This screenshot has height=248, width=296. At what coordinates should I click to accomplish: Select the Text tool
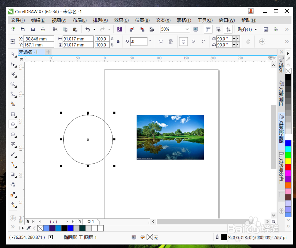point(13,144)
